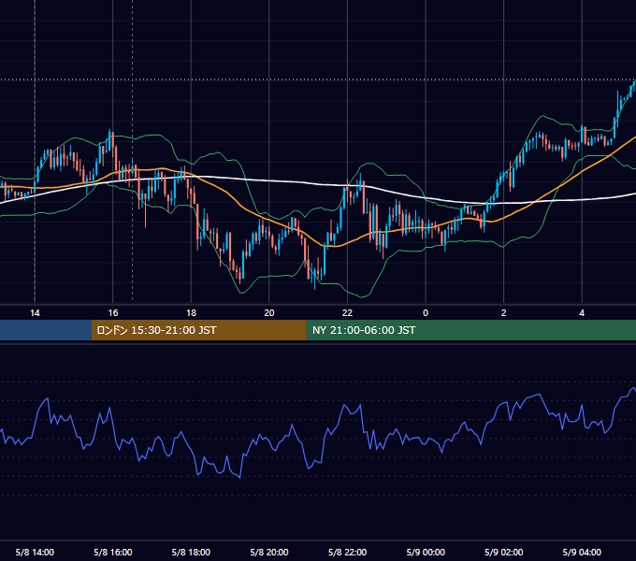Screen dimensions: 636x561
Task: Click the 5/9 02:00 label on the lower time axis
Action: click(504, 552)
